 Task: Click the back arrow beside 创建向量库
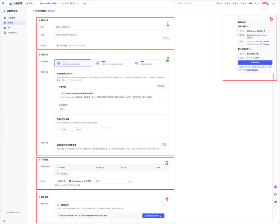(33, 11)
